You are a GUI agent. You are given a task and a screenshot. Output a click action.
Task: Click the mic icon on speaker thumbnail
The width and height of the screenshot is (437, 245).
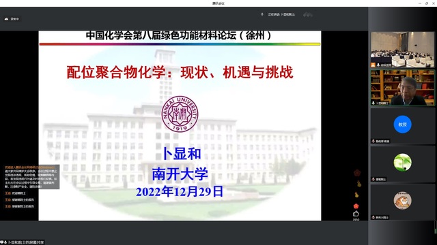point(373,103)
